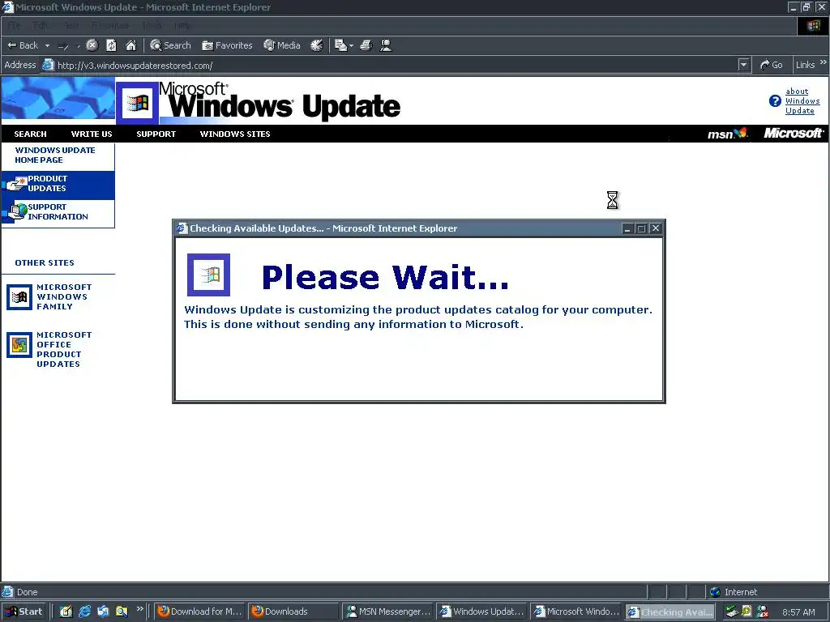Open the Back history dropdown arrow
Viewport: 830px width, 622px height.
(x=47, y=46)
